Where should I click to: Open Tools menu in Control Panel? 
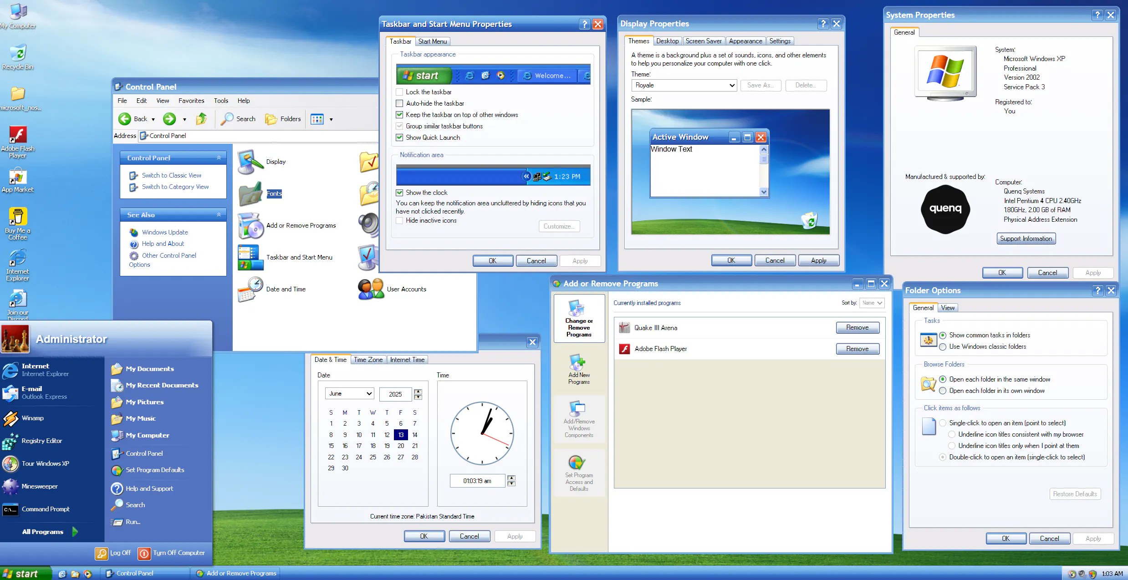pos(221,101)
